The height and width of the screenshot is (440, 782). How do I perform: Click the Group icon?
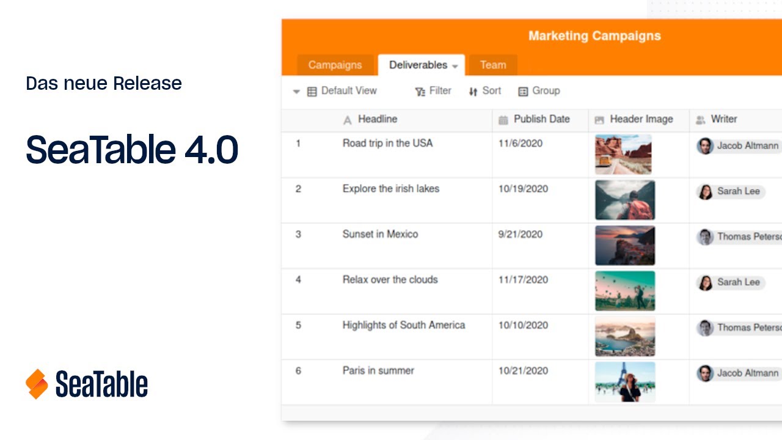tap(523, 92)
